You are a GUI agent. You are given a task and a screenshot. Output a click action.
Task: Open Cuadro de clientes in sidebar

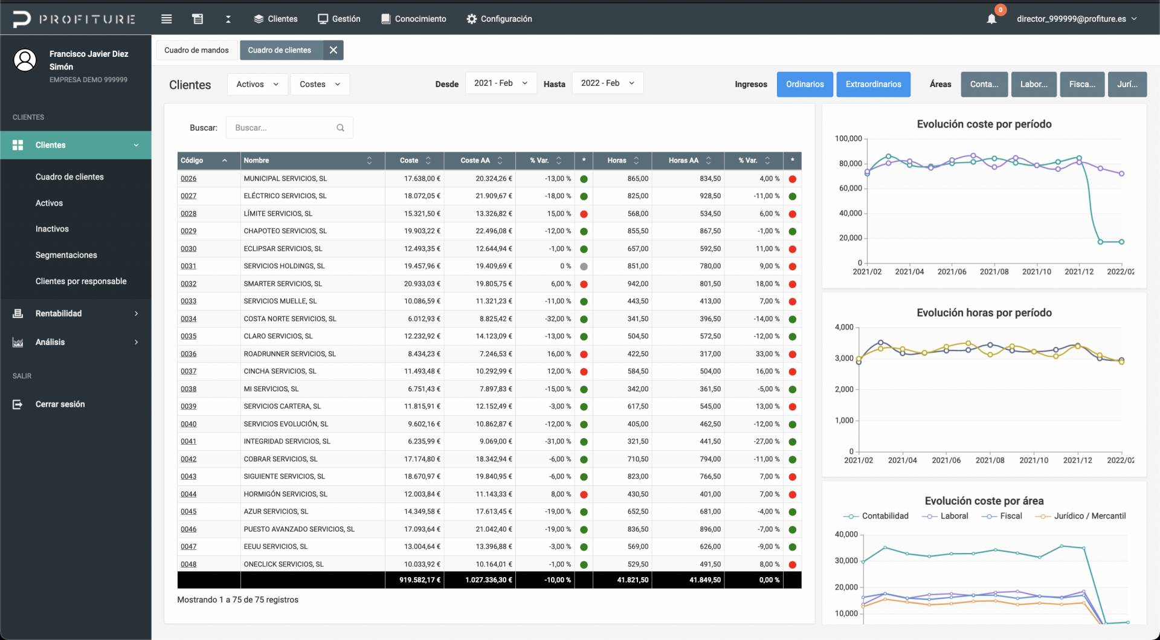69,177
